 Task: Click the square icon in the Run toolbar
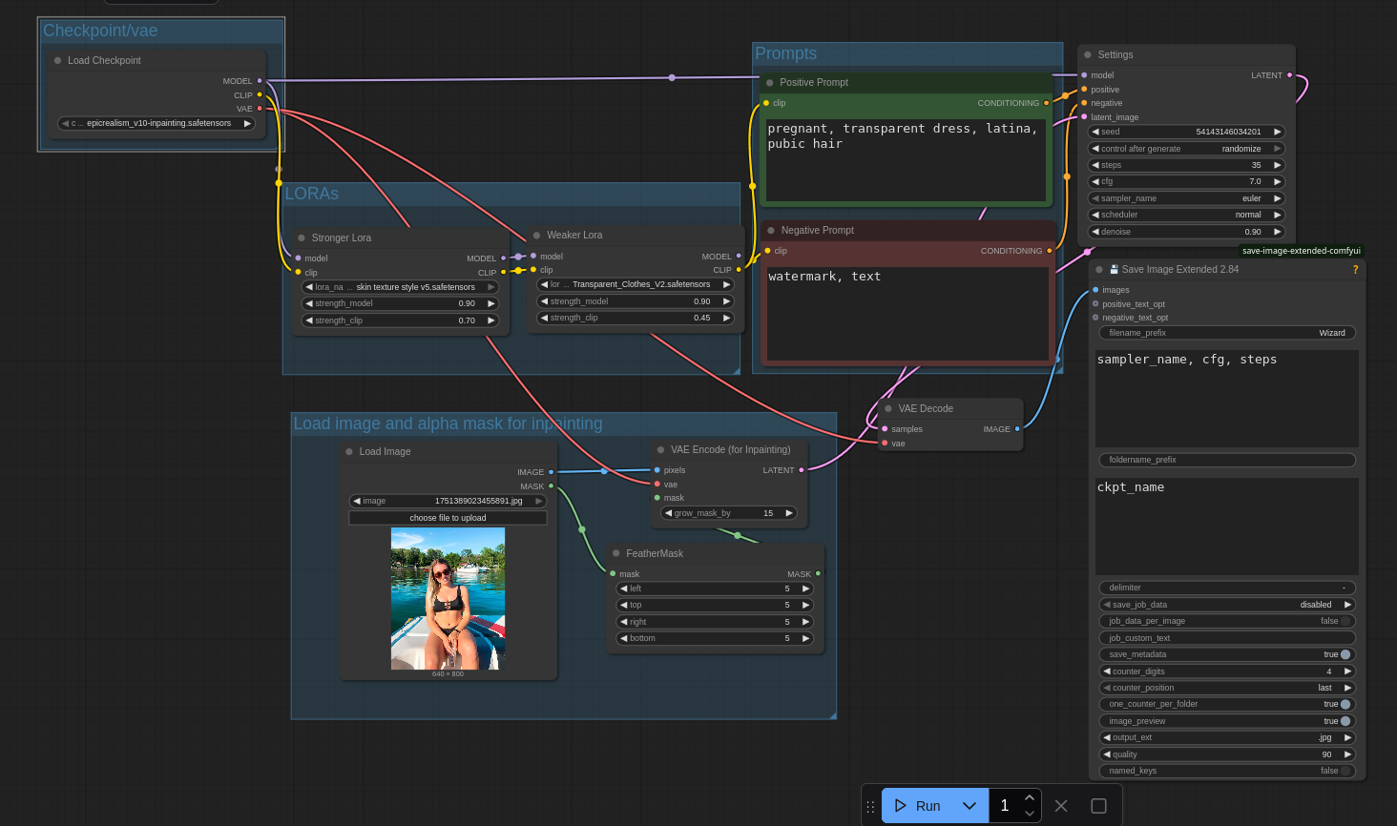[1098, 806]
